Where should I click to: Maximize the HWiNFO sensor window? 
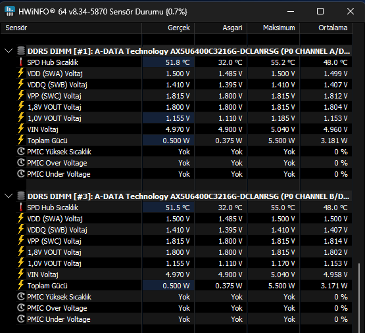click(x=320, y=11)
